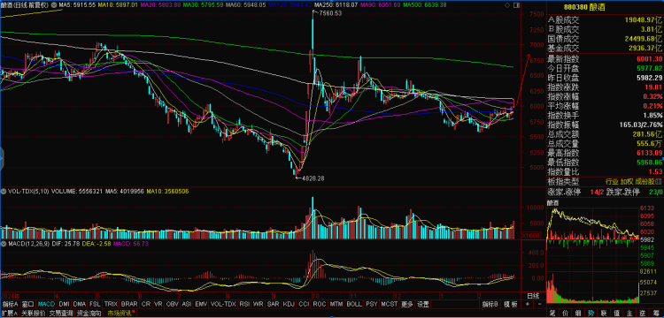
Task: Click the plus zoom-in button beside 模板
Action: tap(528, 304)
